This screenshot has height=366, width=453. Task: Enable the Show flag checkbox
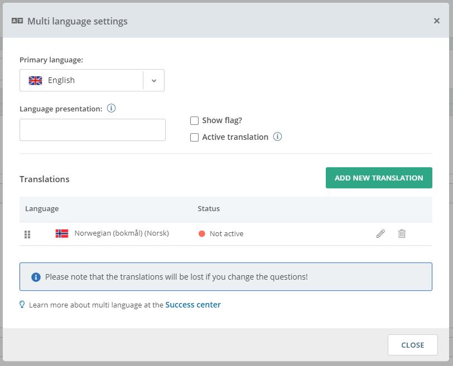(195, 120)
